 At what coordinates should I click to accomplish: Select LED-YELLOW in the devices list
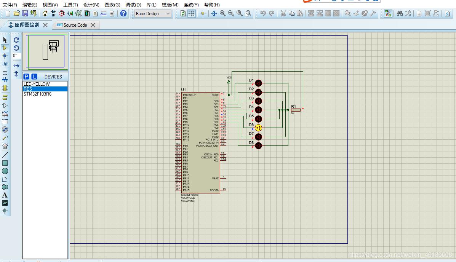point(37,84)
